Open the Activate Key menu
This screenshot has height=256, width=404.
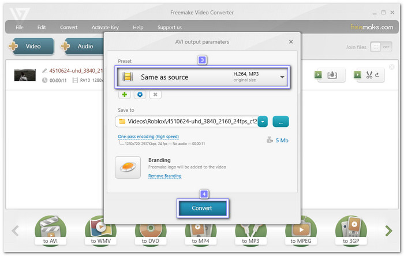pos(105,27)
